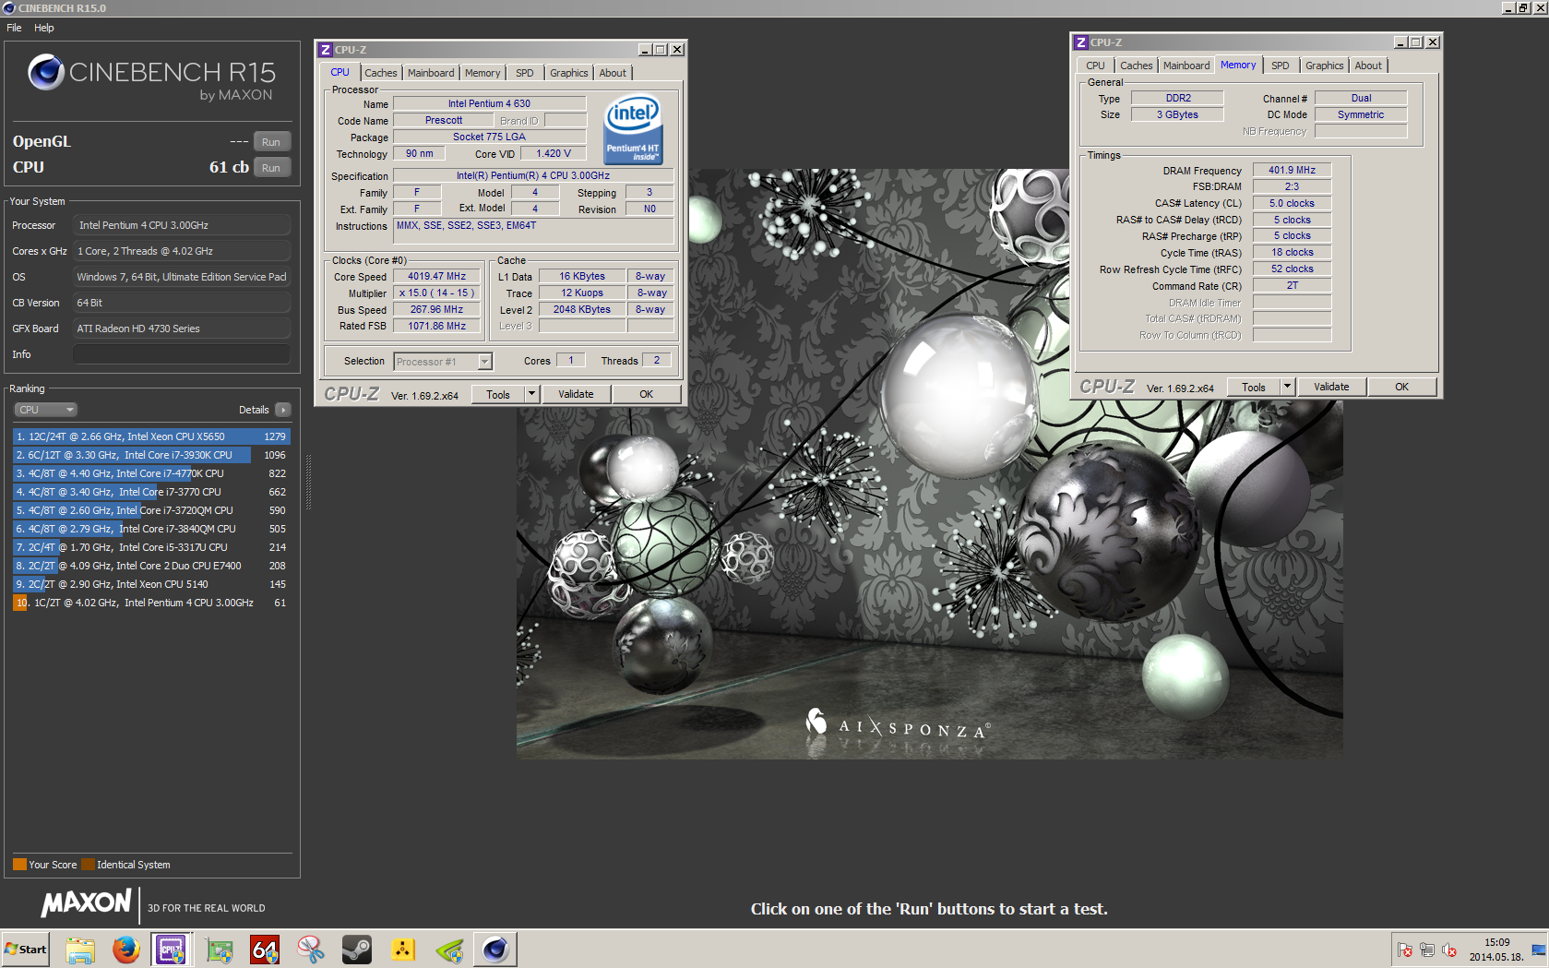Switch to the Cinebench taskbar icon

click(x=495, y=950)
